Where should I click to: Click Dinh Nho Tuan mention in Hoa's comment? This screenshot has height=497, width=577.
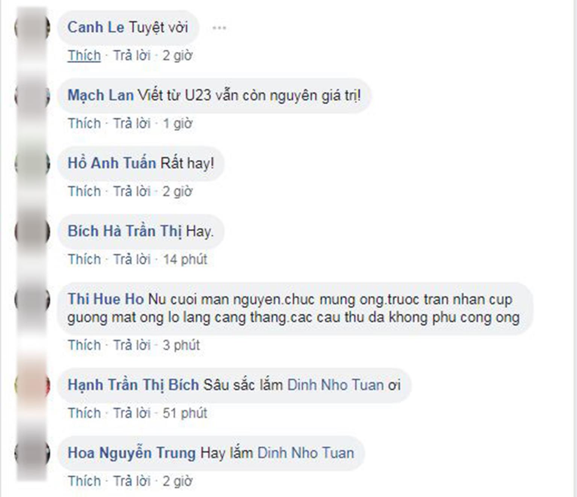(x=306, y=453)
